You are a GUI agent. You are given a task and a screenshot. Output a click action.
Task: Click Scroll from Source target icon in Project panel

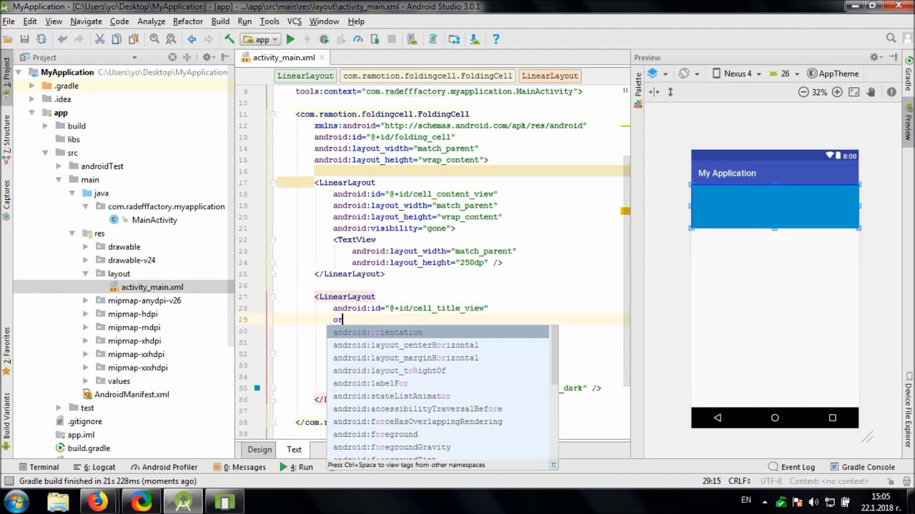[x=172, y=57]
